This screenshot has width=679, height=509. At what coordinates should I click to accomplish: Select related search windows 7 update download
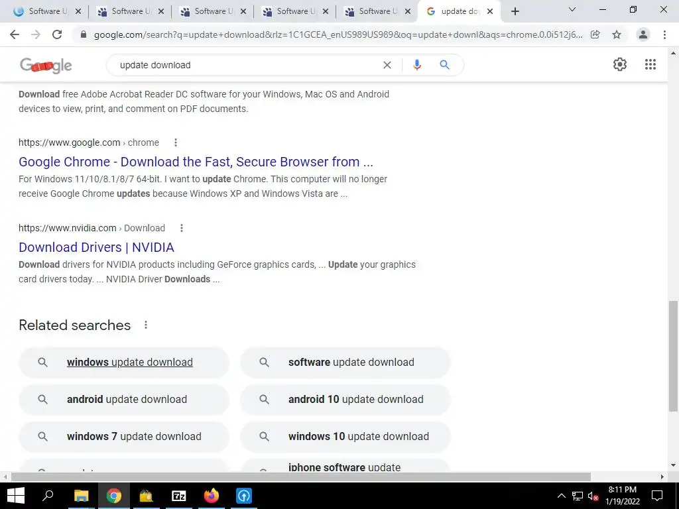[124, 436]
